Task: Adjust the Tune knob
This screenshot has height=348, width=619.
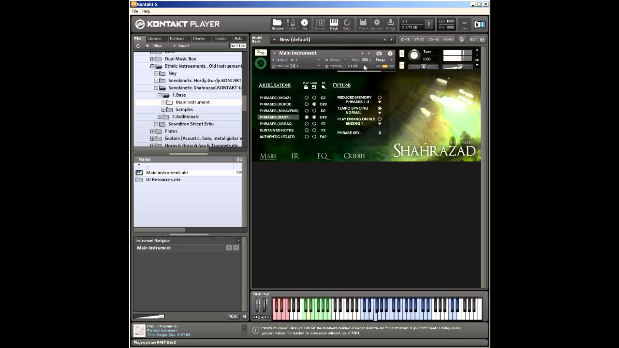Action: pyautogui.click(x=414, y=55)
